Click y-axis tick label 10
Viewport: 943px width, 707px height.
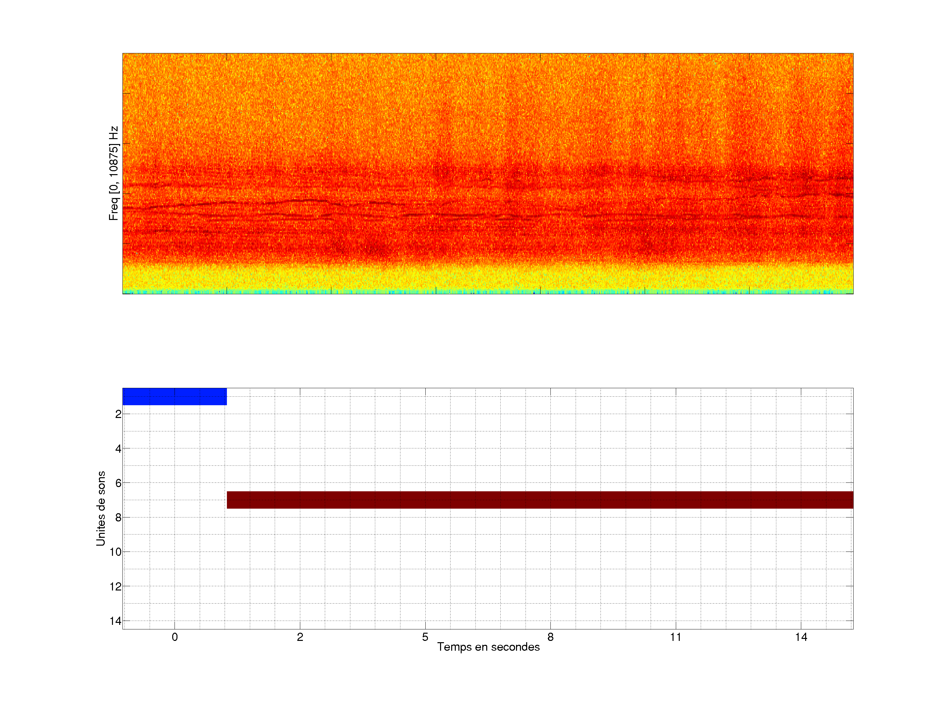coord(116,552)
